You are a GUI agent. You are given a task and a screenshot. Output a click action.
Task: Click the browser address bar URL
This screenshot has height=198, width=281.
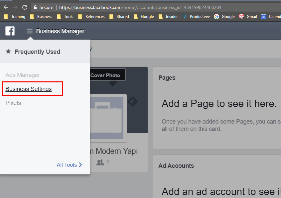140,7
